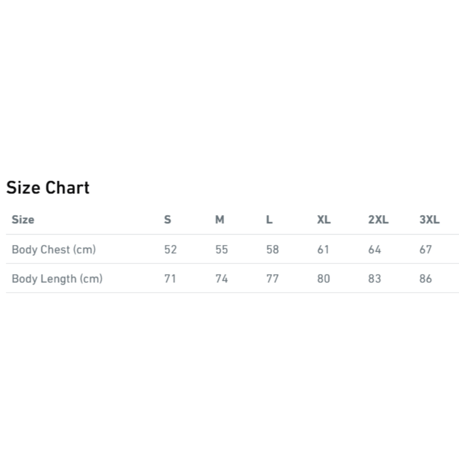Viewport: 459px width, 459px height.
Task: Click chest value 55 for size M
Action: pyautogui.click(x=221, y=250)
